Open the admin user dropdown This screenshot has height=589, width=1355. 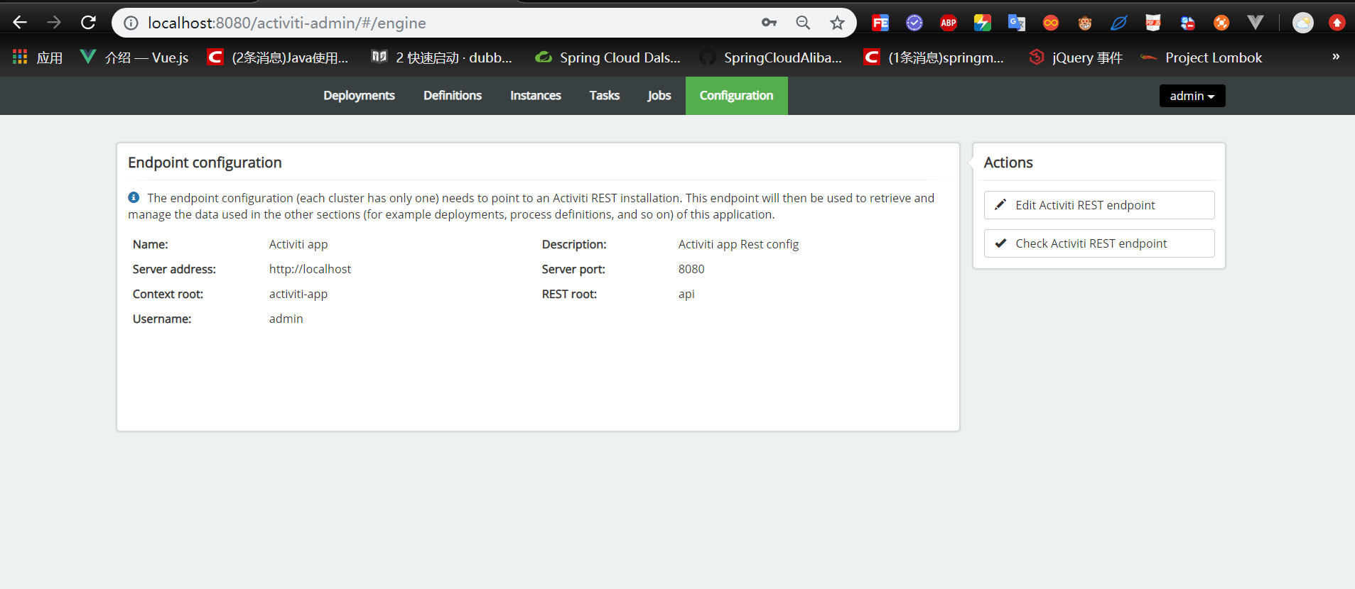pyautogui.click(x=1192, y=96)
